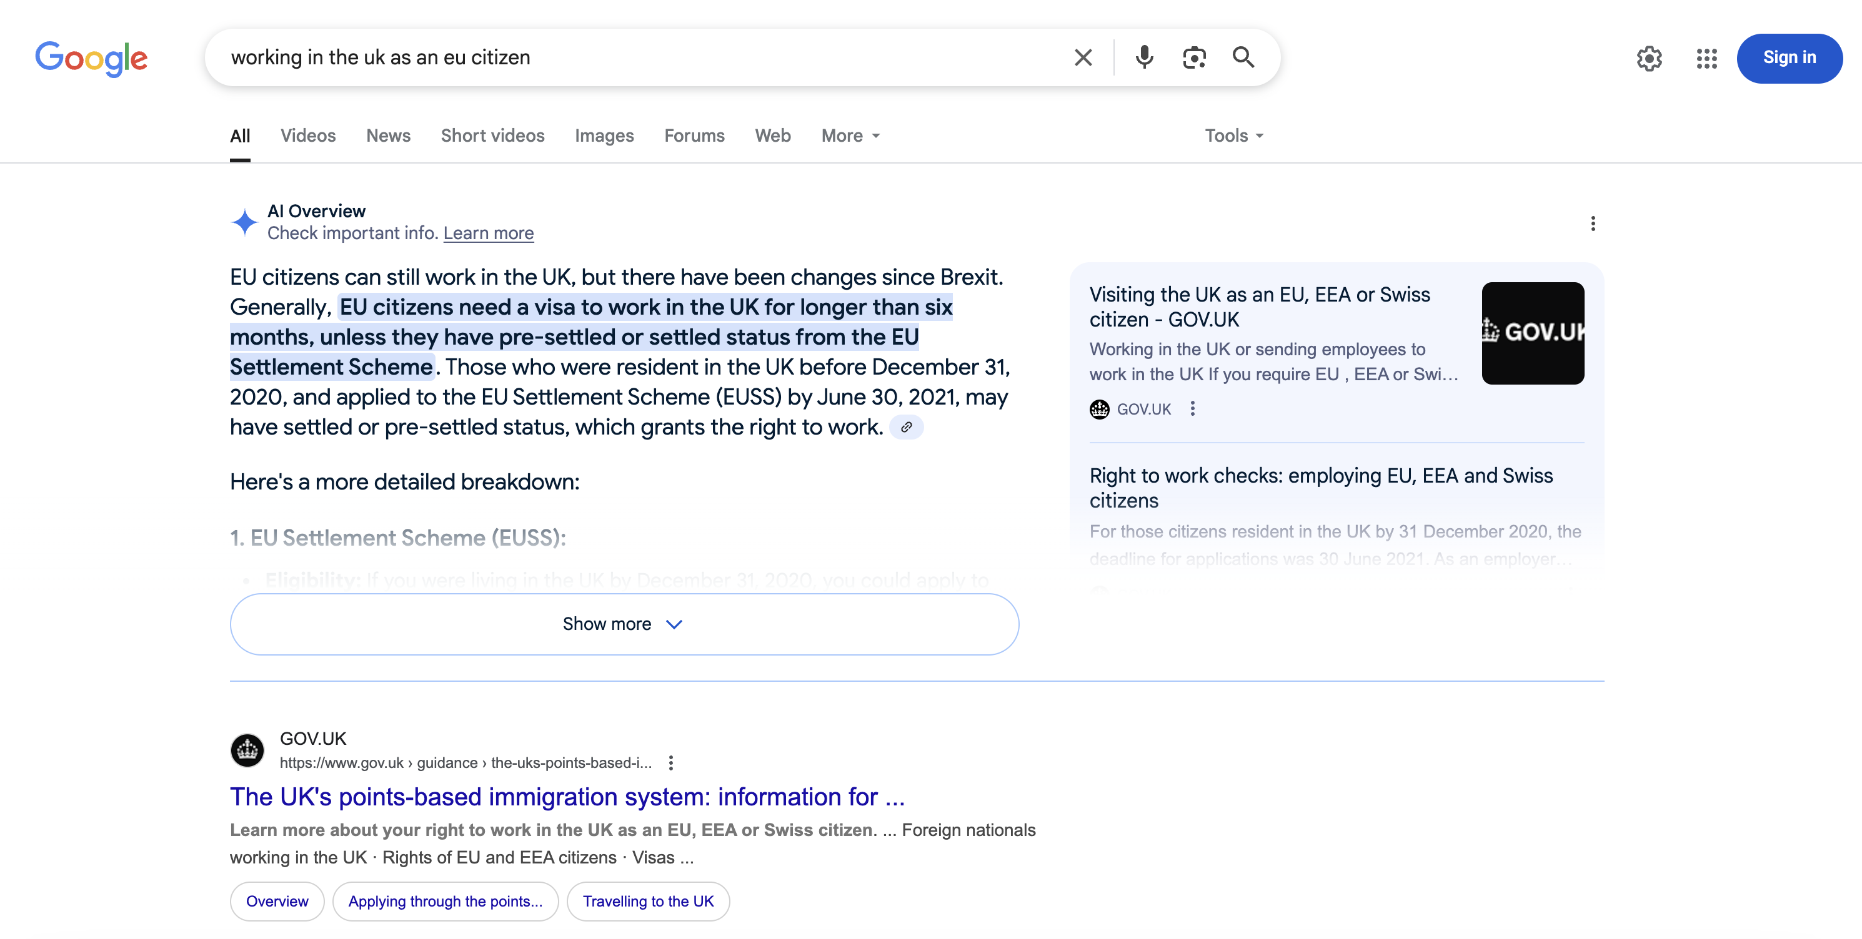Start voice search with the microphone icon
Viewport: 1862px width, 939px height.
tap(1143, 57)
